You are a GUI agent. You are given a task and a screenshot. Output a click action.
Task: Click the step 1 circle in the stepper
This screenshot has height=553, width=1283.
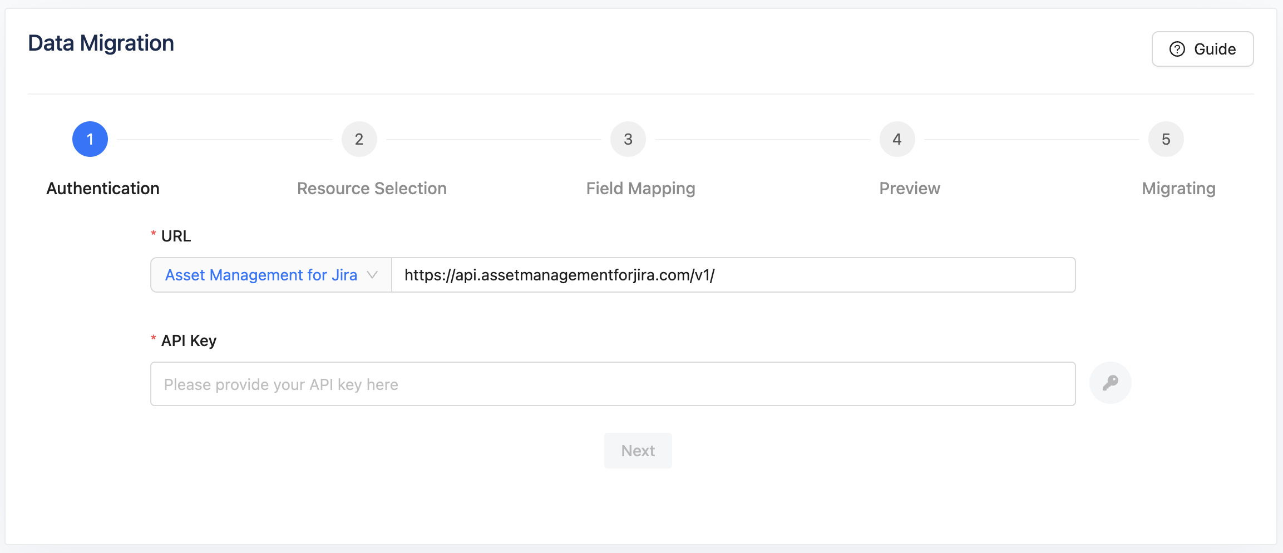[90, 139]
